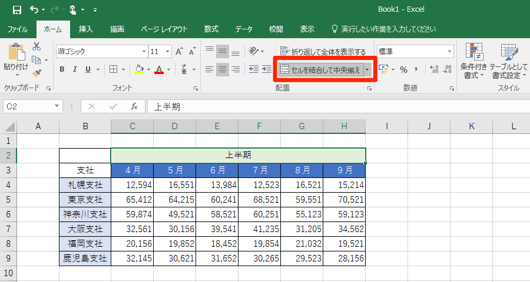
Task: Switch to the 数式 tab
Action: pyautogui.click(x=211, y=29)
